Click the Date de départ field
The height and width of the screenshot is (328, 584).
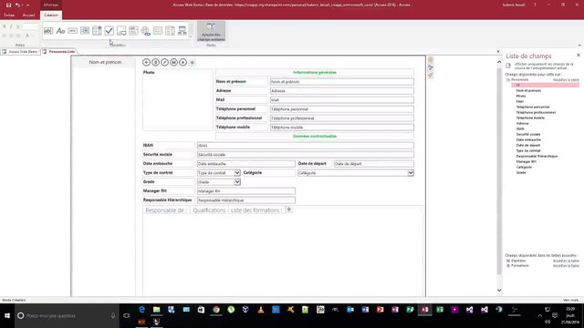point(373,164)
